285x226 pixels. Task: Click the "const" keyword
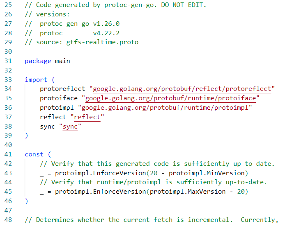tap(34, 154)
